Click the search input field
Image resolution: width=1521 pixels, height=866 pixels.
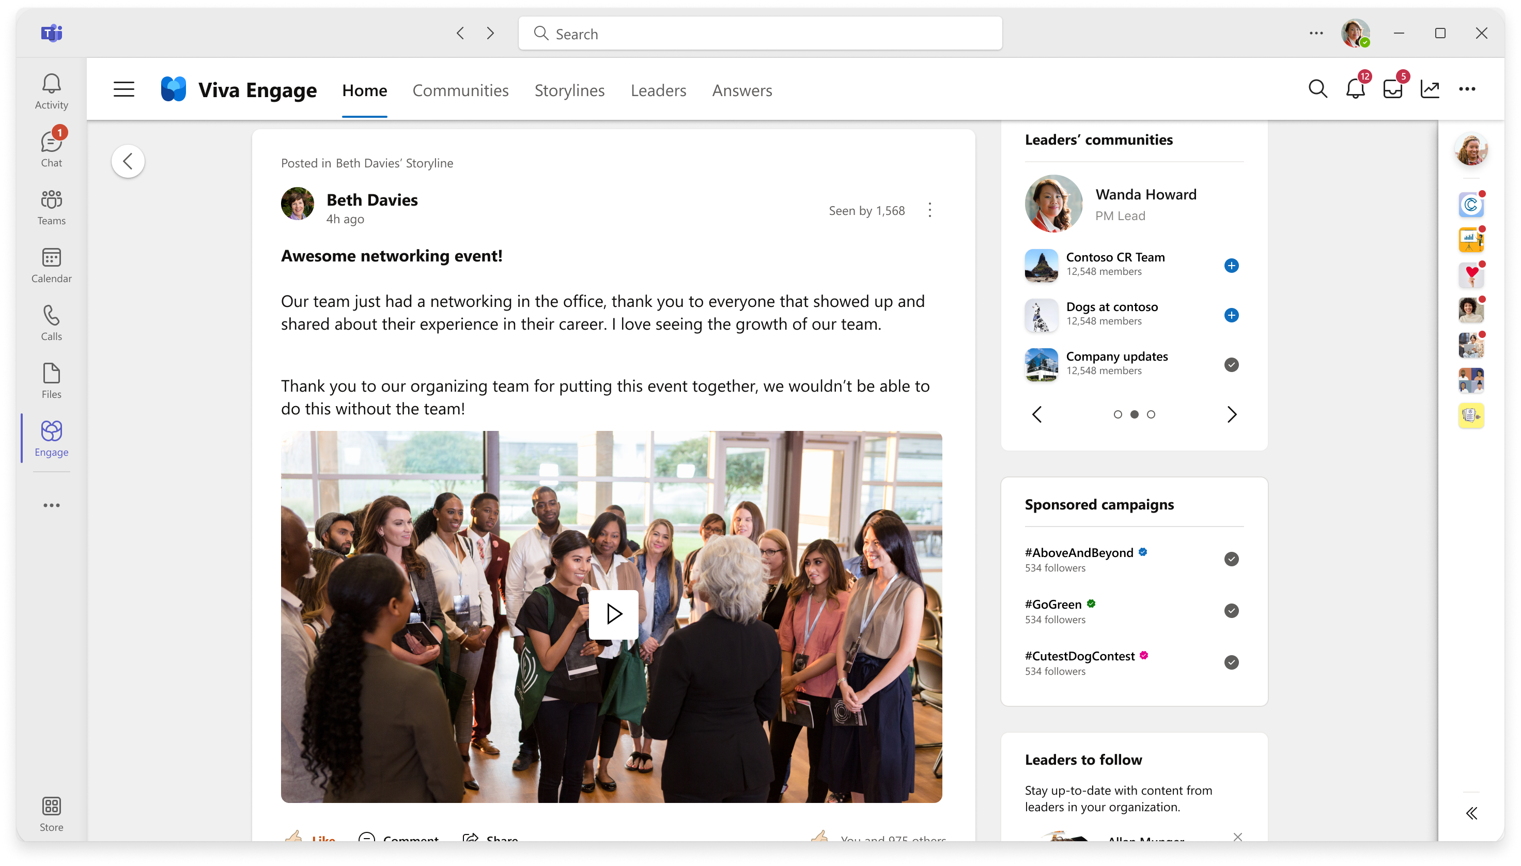coord(761,34)
